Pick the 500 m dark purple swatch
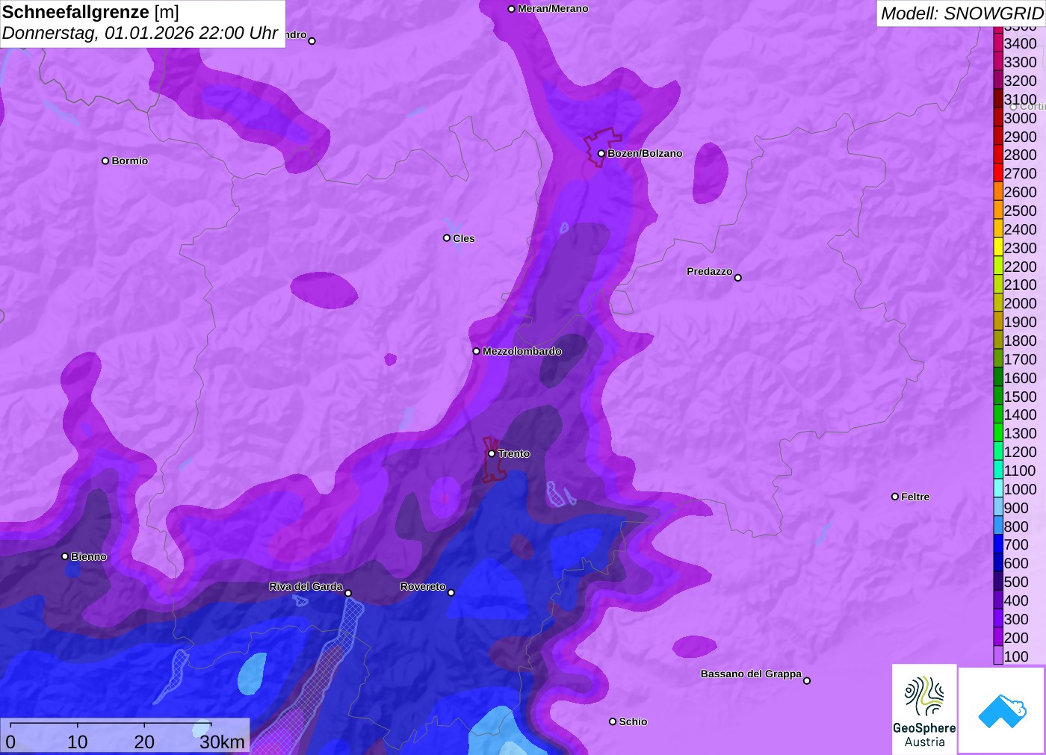This screenshot has width=1046, height=755. coord(998,581)
